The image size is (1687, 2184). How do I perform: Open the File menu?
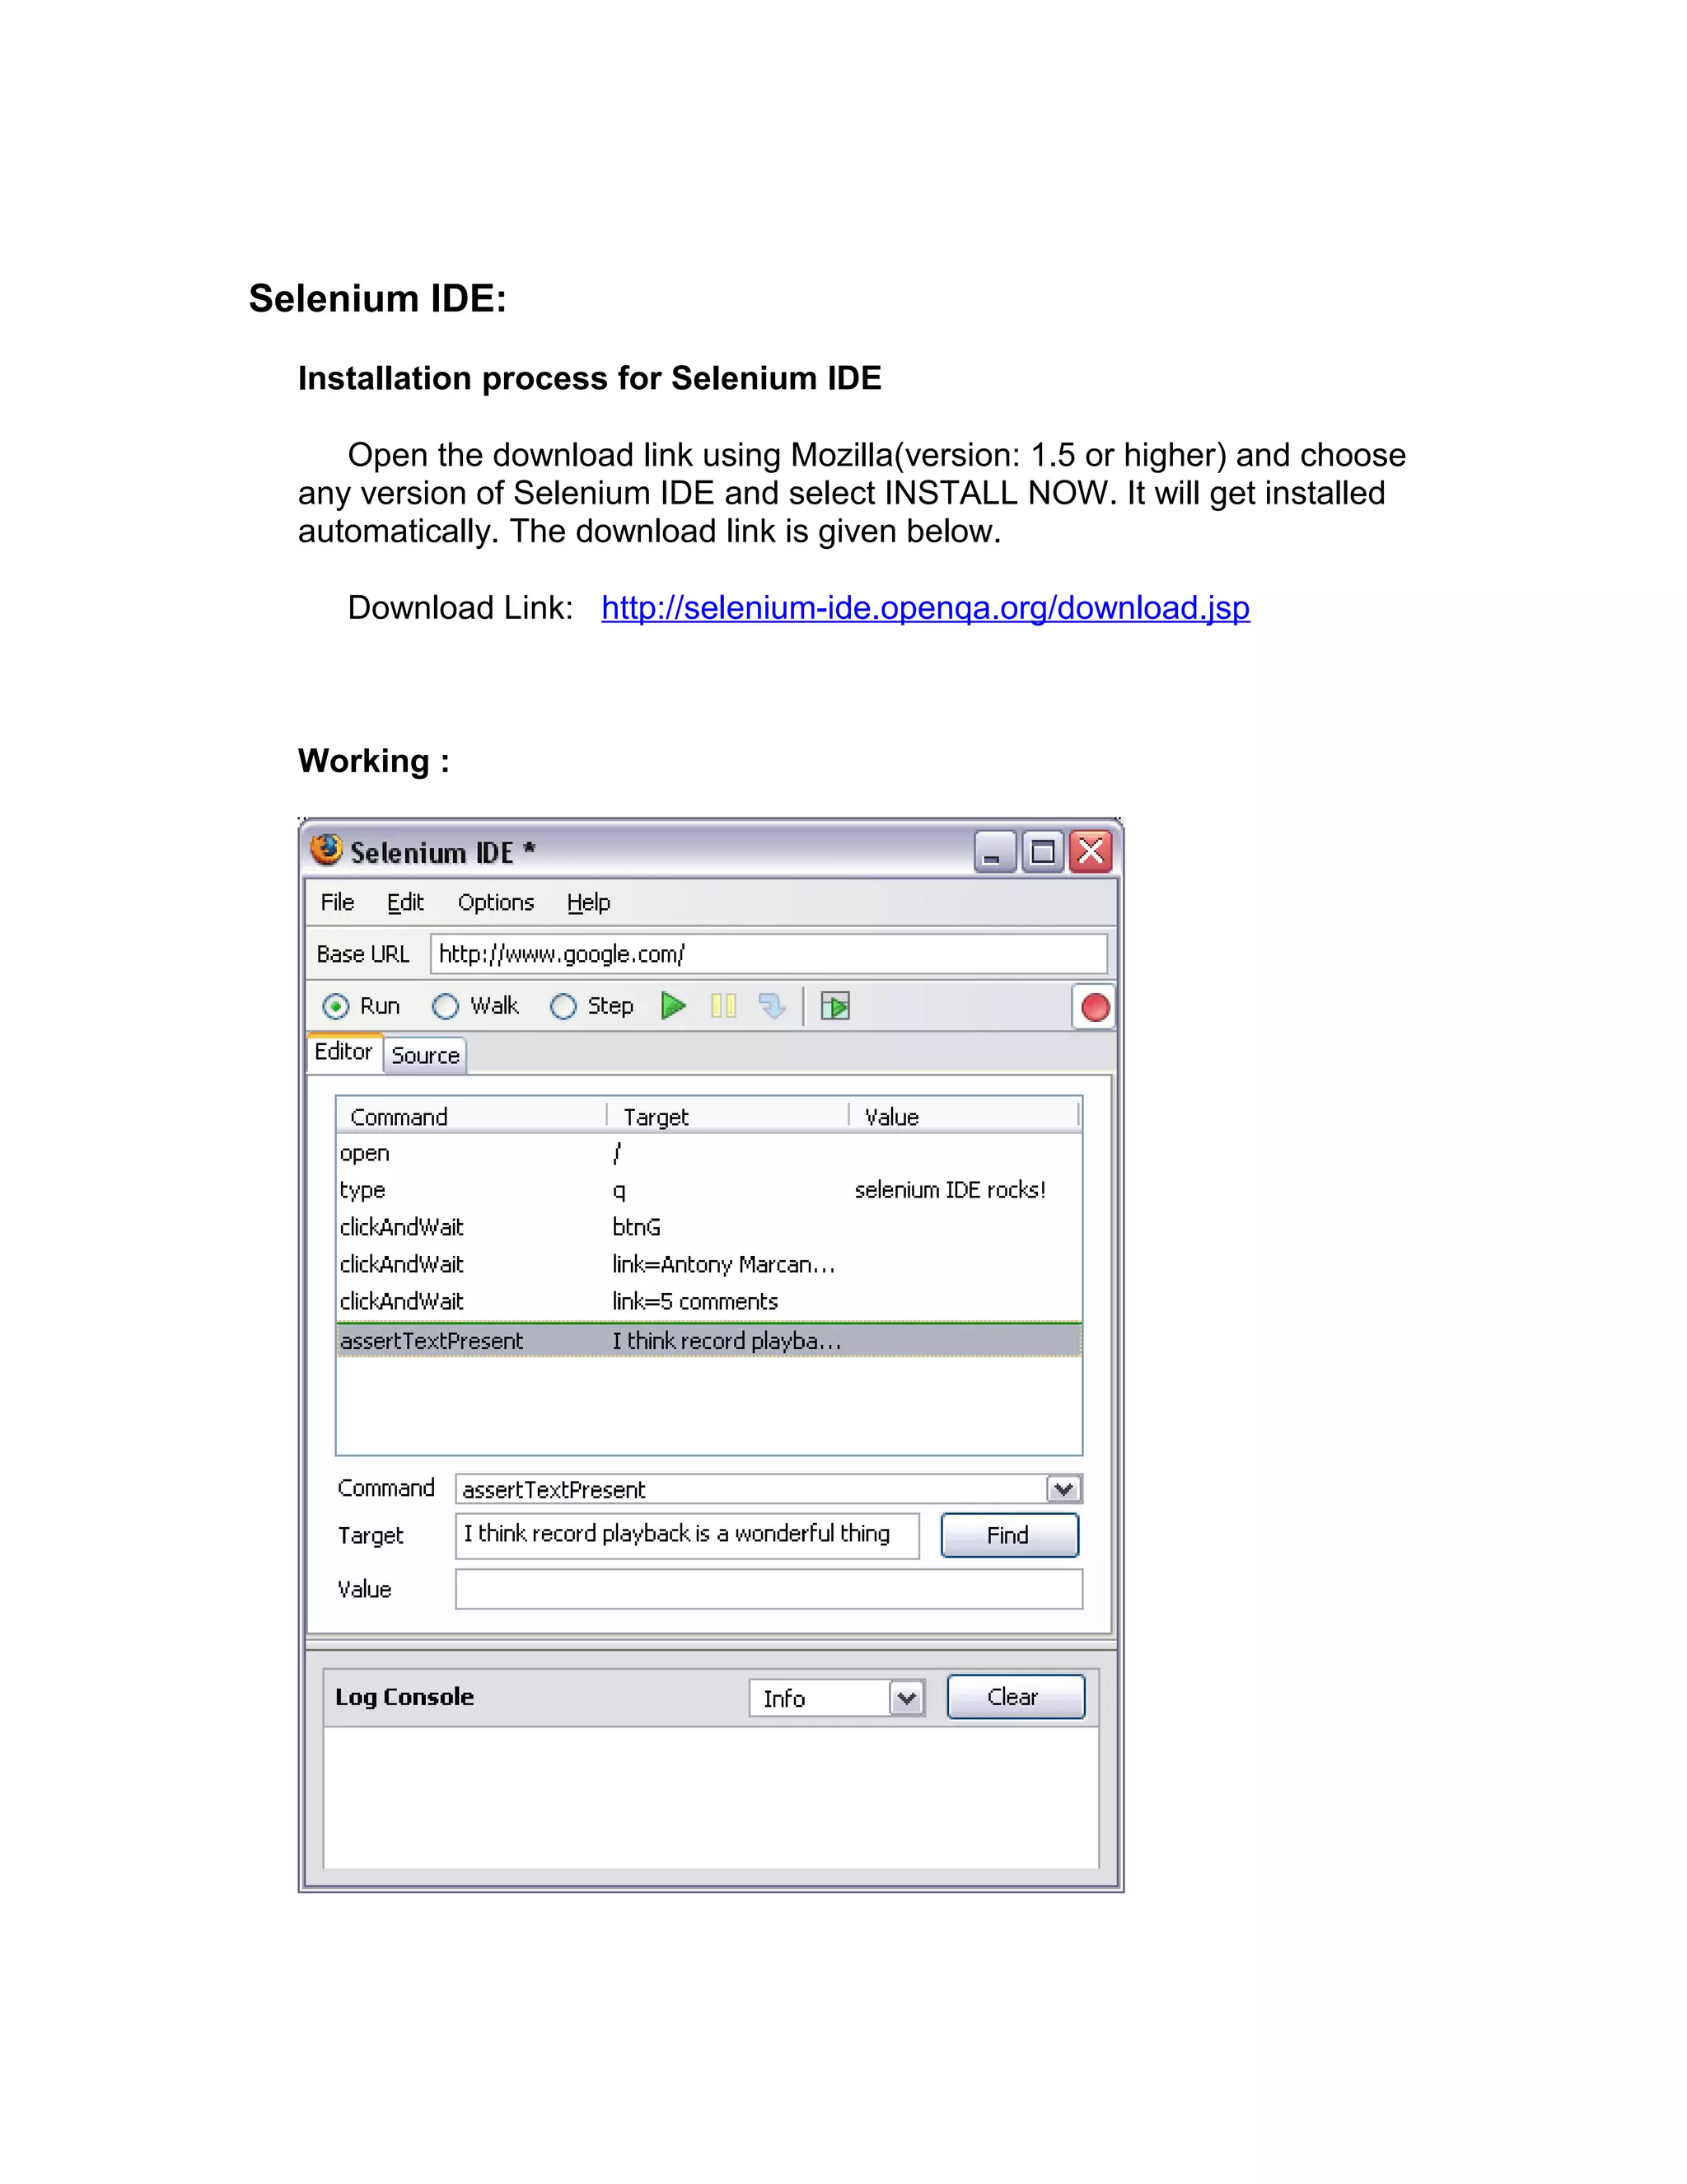coord(337,902)
